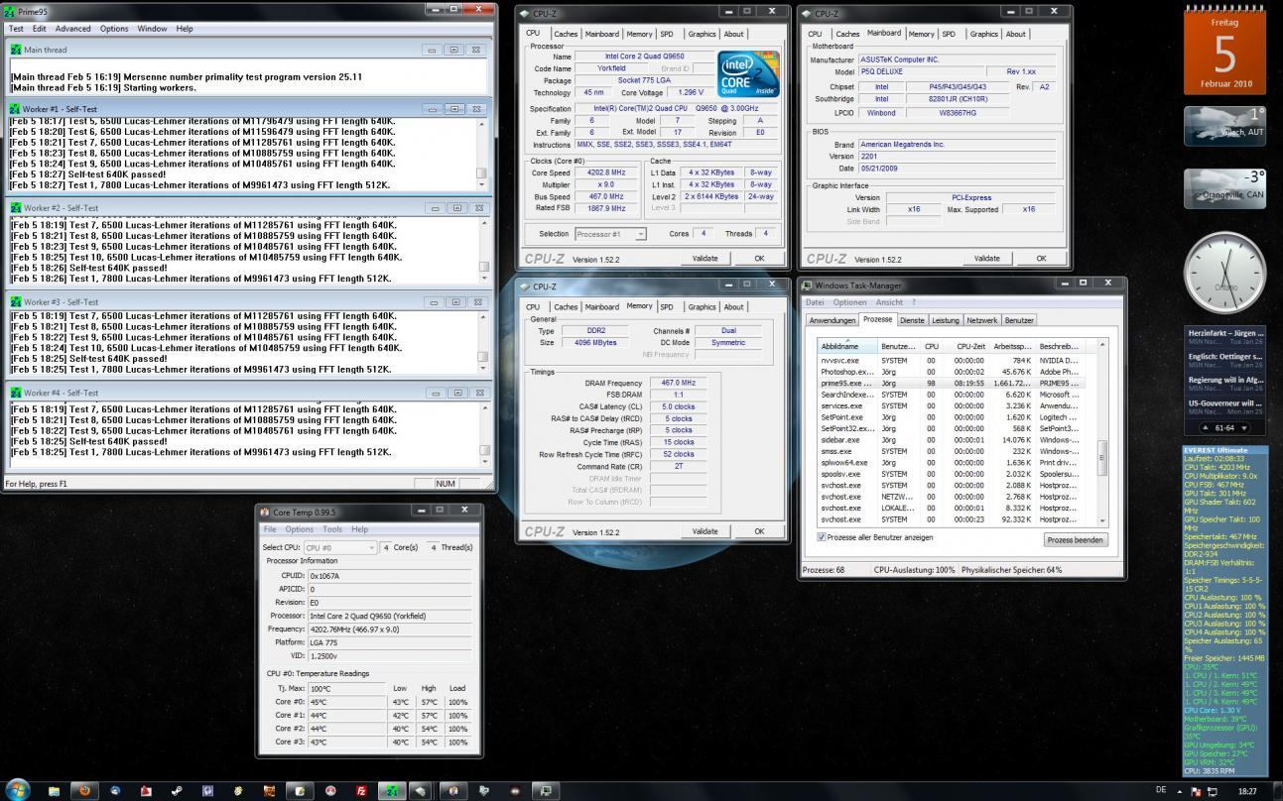Click the DE language indicator in the tray
Viewport: 1283px width, 801px height.
click(1161, 790)
